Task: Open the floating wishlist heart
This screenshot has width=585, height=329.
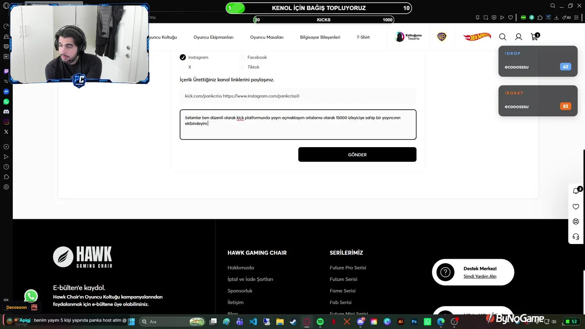Action: (576, 207)
